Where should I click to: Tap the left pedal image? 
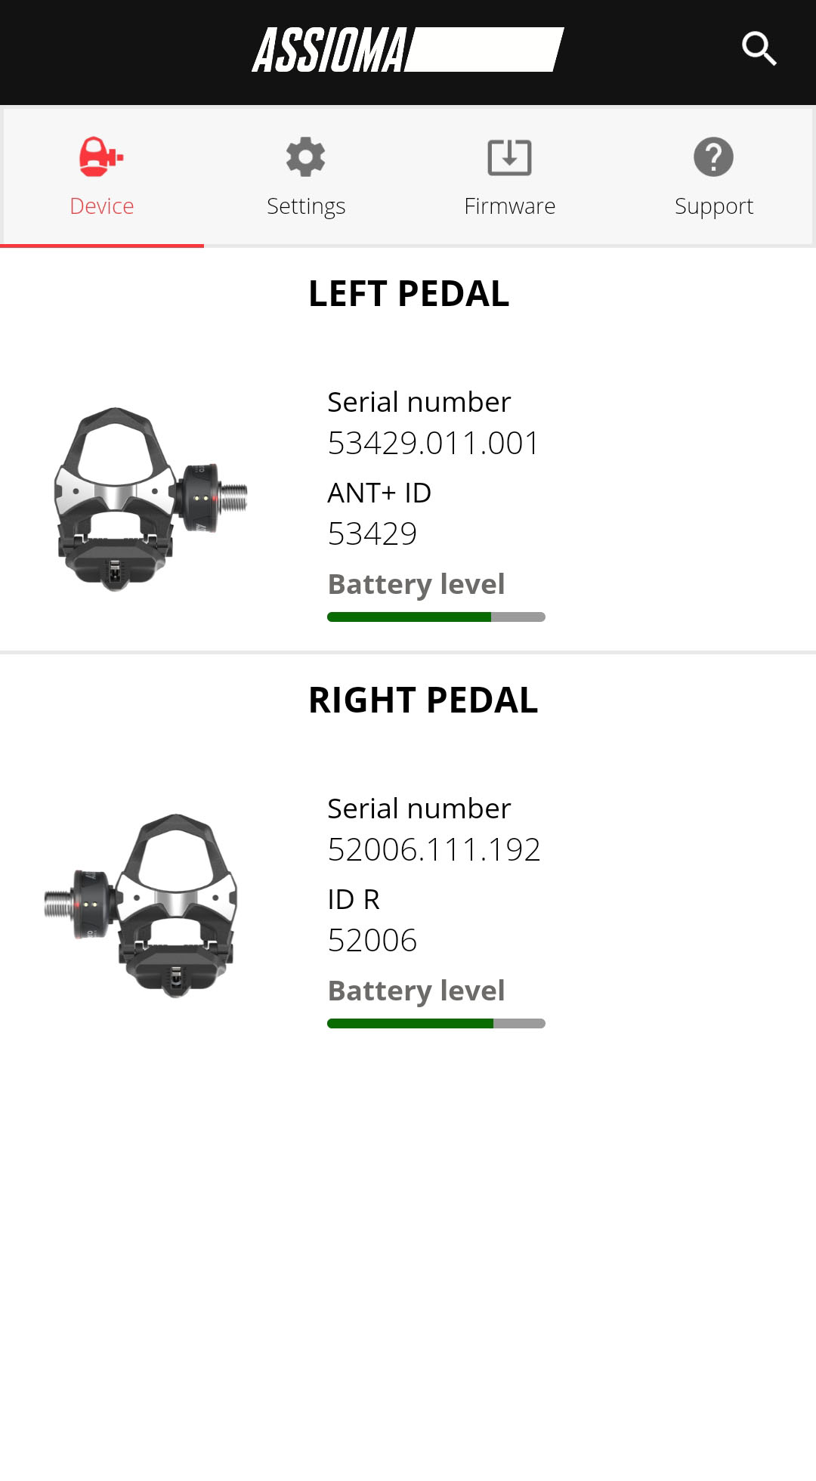coord(150,499)
